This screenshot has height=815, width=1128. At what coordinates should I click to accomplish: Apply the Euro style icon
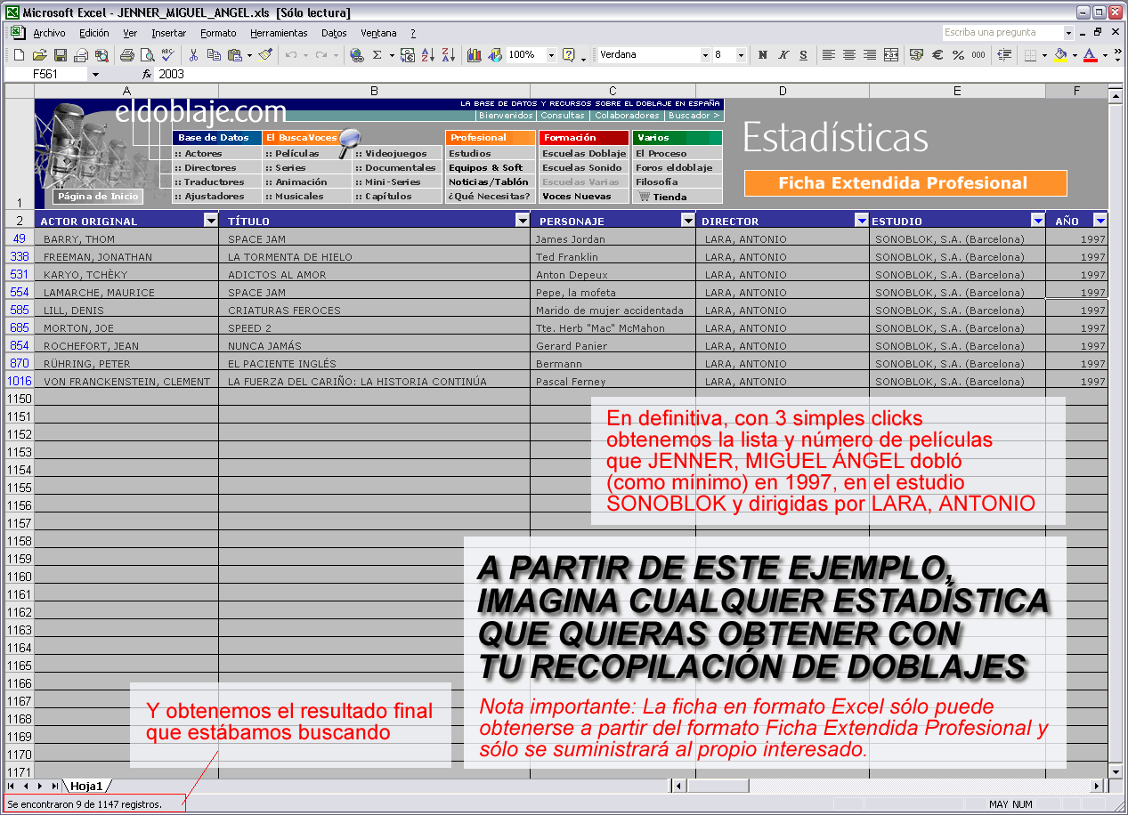pos(937,55)
